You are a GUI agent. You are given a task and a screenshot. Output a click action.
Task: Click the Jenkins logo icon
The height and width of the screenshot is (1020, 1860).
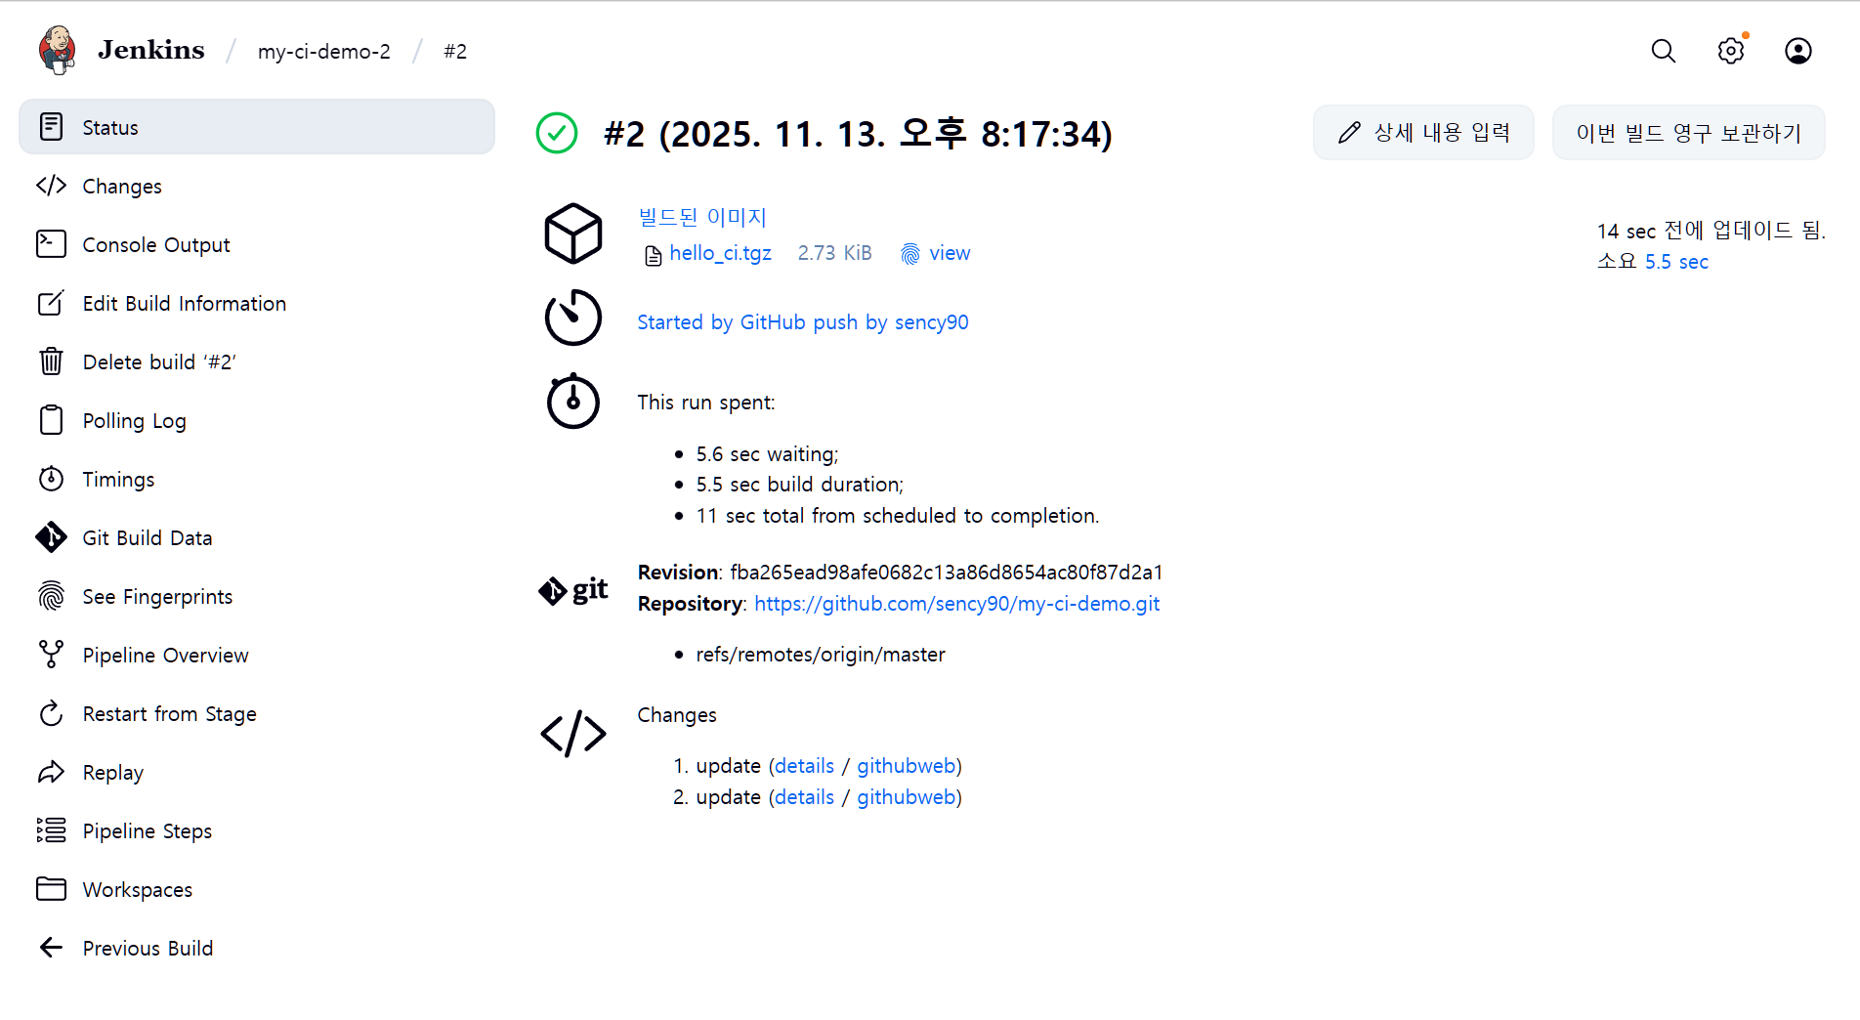click(x=58, y=50)
